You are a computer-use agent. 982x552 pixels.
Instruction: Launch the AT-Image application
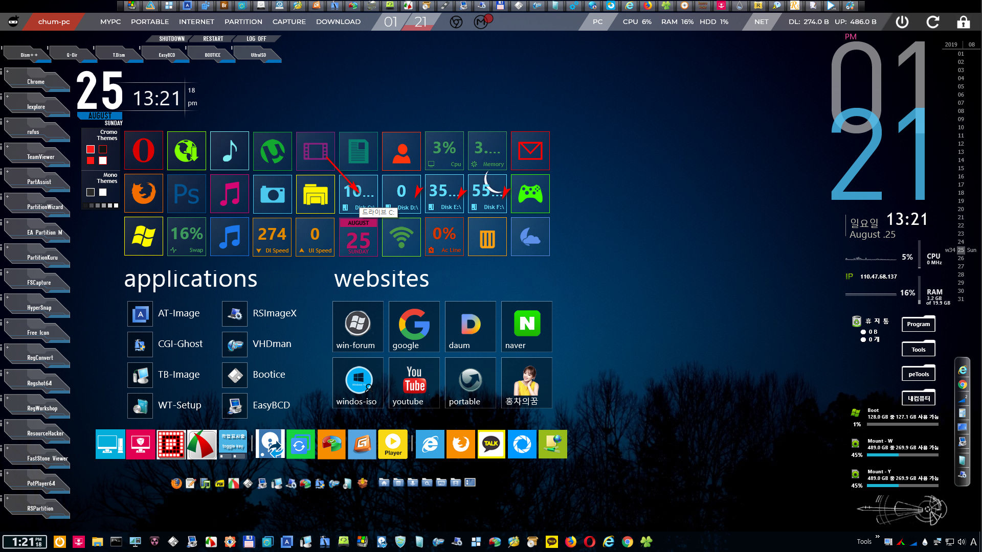(x=165, y=313)
